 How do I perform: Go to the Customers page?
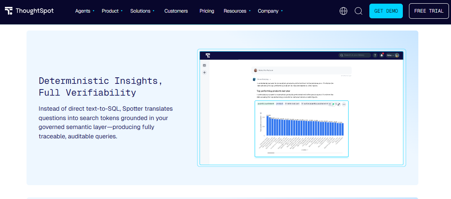tap(176, 11)
